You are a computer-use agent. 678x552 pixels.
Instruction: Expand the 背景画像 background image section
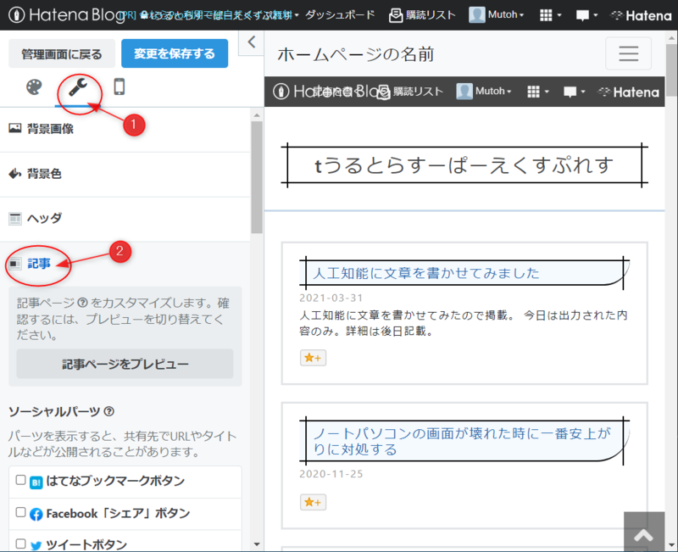pyautogui.click(x=51, y=130)
